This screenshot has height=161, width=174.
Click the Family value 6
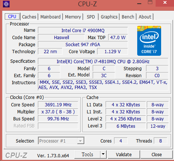[x=49, y=68]
